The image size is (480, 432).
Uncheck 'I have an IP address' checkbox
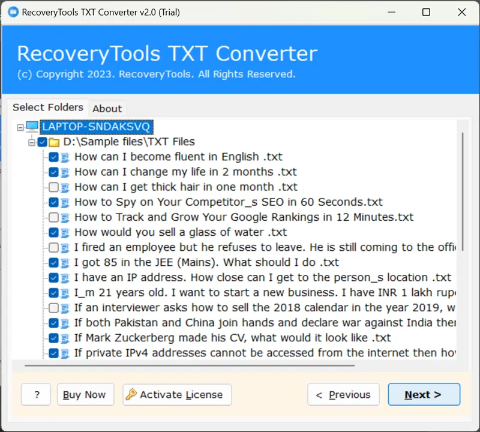point(53,278)
